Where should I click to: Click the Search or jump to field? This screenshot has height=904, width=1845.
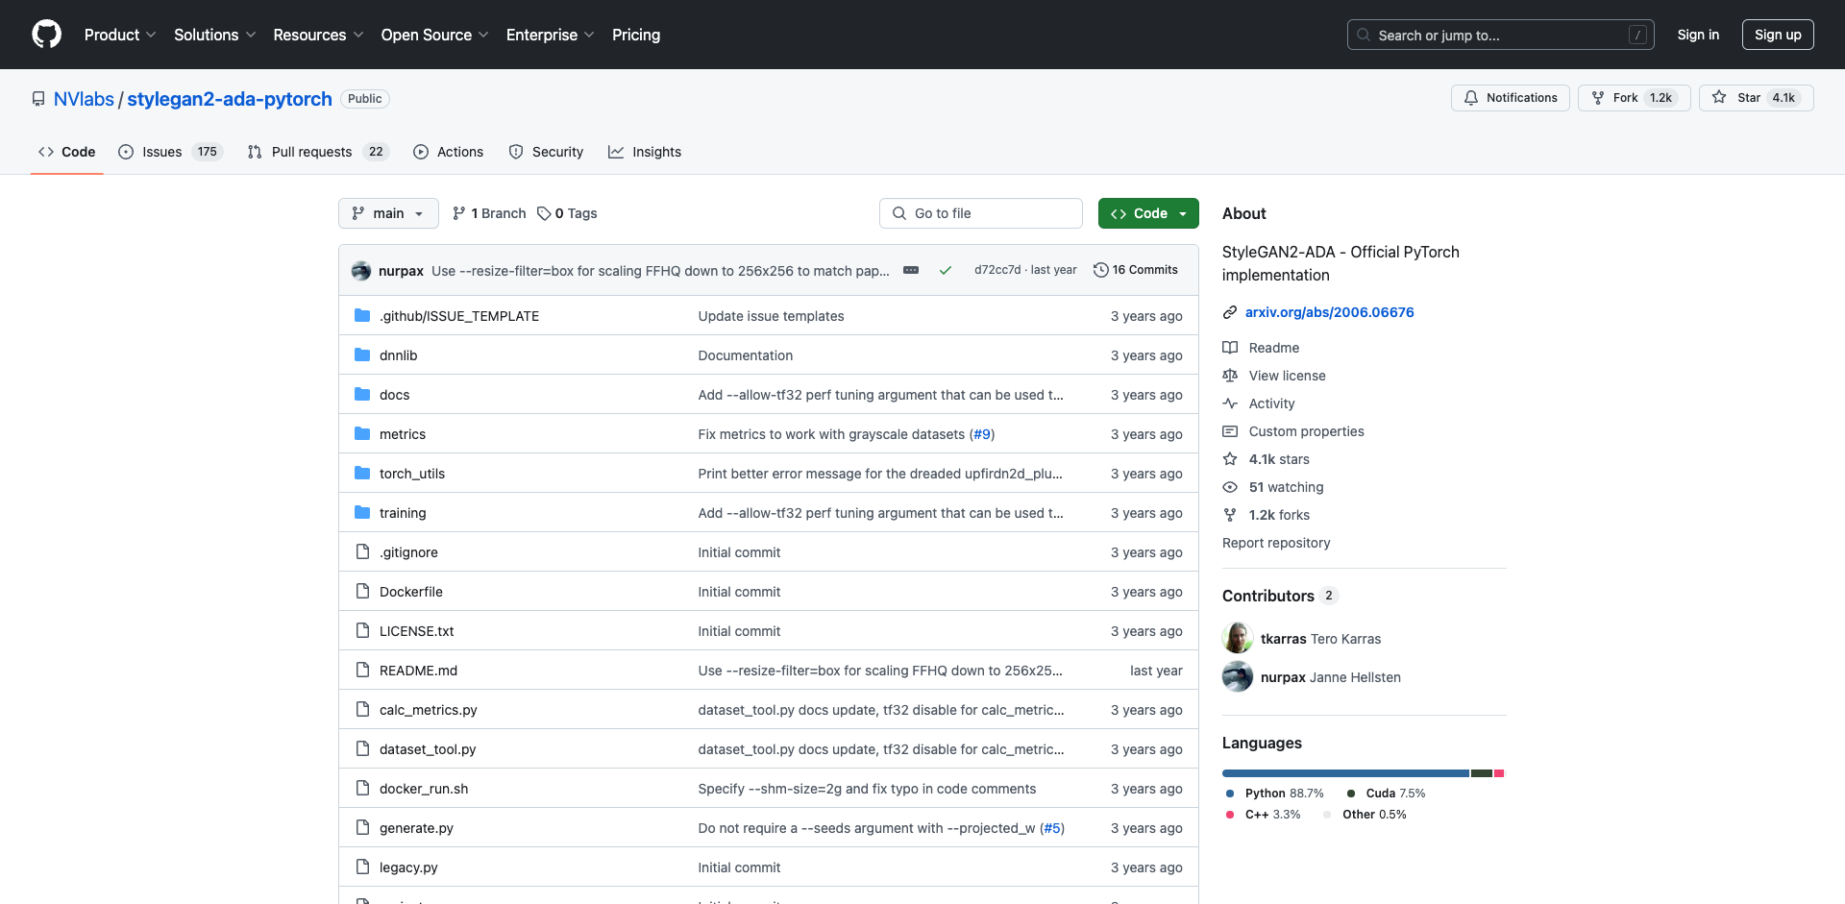click(x=1500, y=35)
